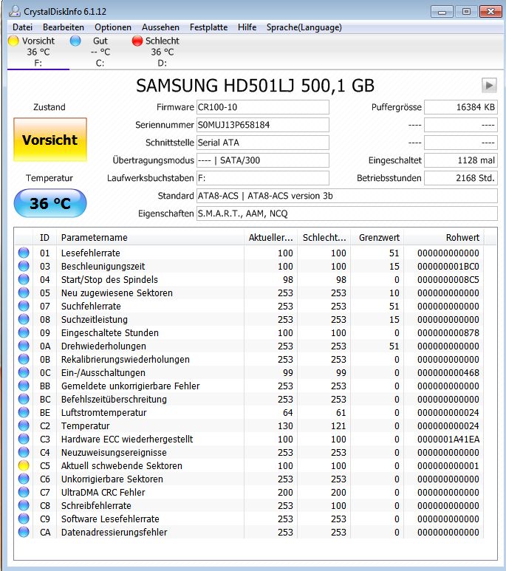Screen dimensions: 506x571
Task: Close the CrystalDiskInfo window
Action: (490, 12)
